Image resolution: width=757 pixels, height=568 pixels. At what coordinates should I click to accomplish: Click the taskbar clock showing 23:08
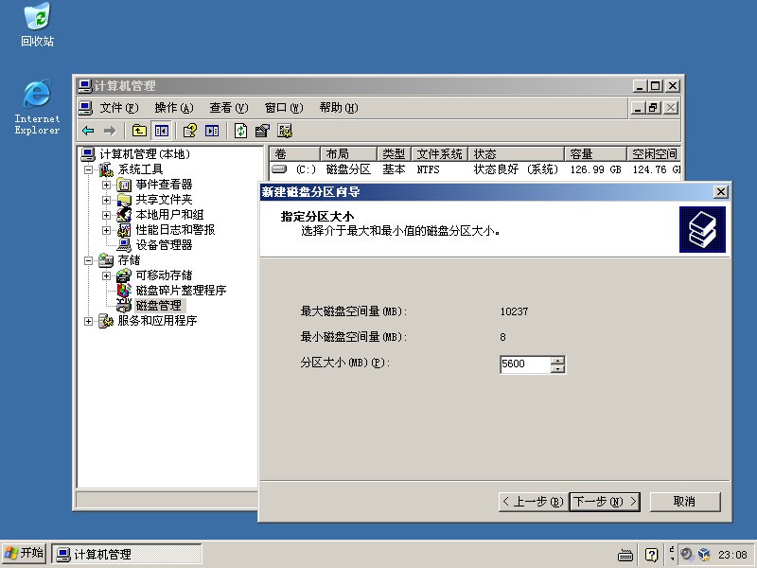tap(732, 555)
